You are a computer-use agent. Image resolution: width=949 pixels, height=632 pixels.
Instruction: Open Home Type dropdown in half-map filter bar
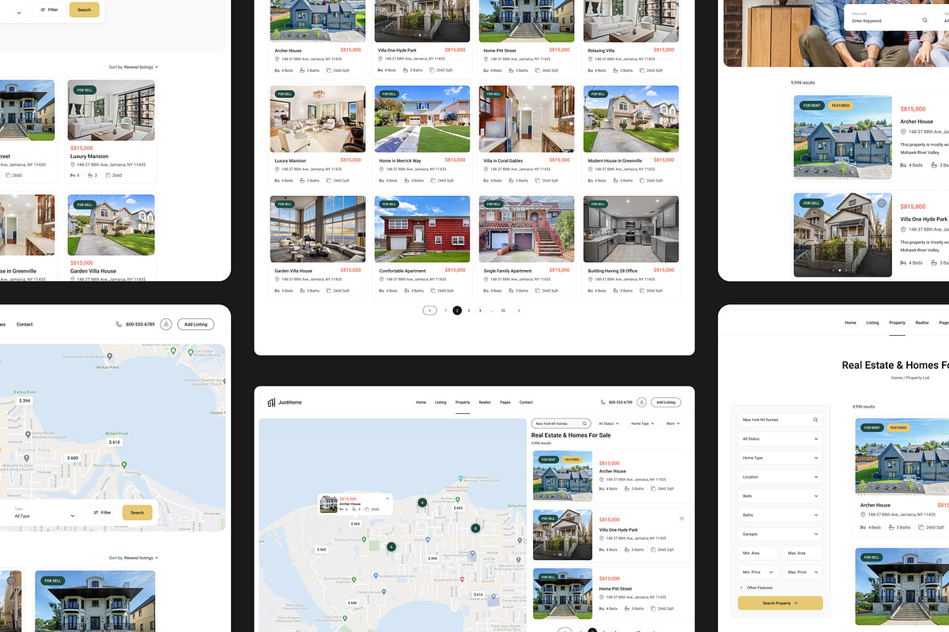click(x=643, y=423)
